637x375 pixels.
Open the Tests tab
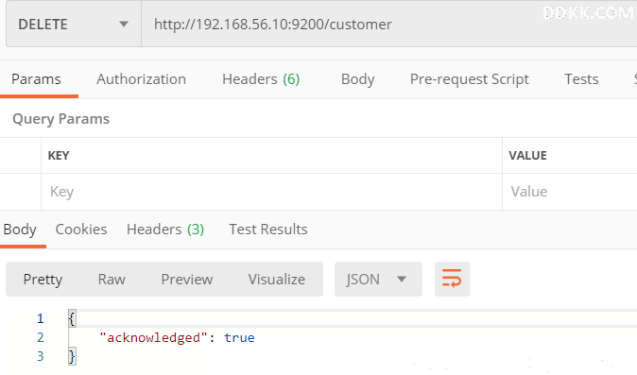(581, 79)
